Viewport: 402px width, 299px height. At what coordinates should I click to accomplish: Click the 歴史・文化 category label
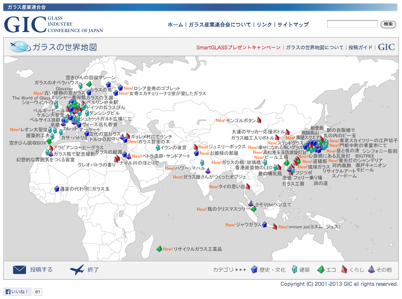point(272,270)
